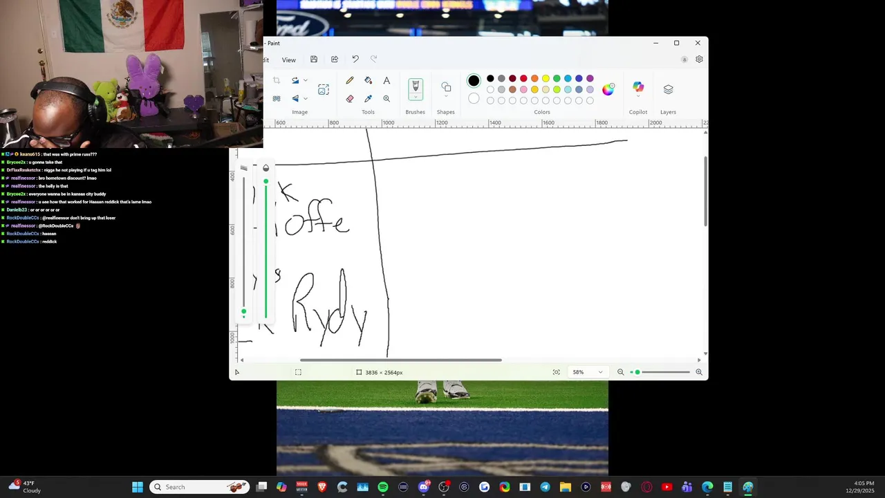Viewport: 885px width, 498px height.
Task: Adjust the zoom slider in status bar
Action: coord(660,372)
